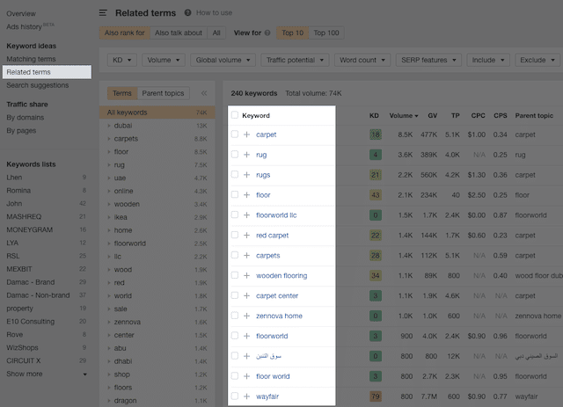The image size is (563, 407).
Task: Check the box for rugs
Action: (235, 174)
